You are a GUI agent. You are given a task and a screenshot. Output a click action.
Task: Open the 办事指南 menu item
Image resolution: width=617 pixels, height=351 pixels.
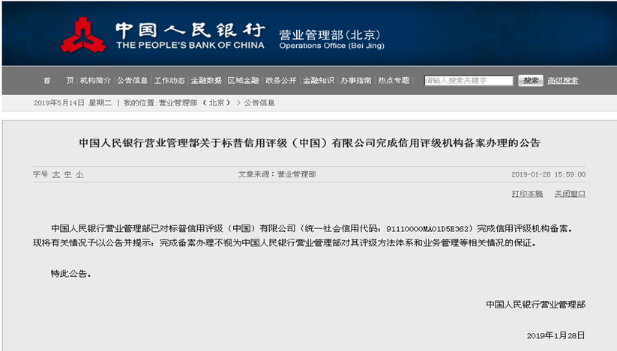pos(355,81)
